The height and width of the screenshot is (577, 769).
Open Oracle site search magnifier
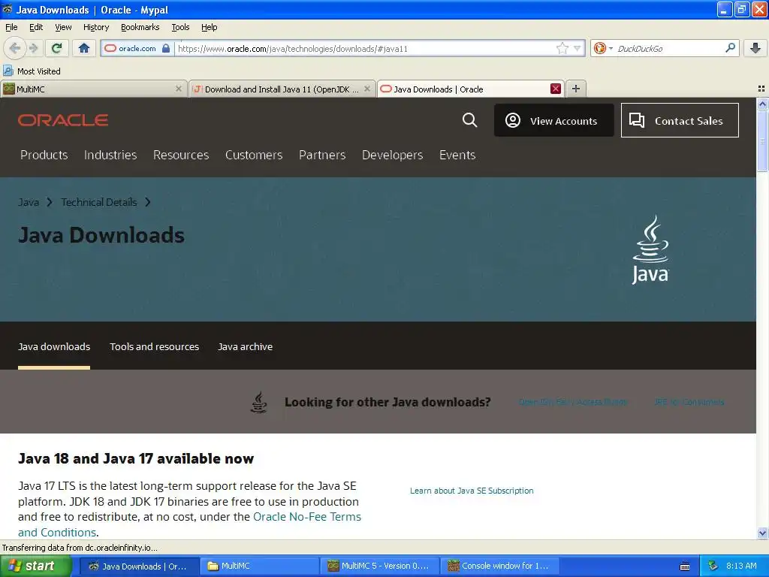(470, 120)
